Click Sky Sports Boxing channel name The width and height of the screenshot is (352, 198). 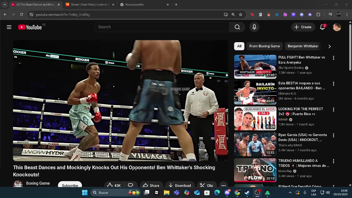pyautogui.click(x=291, y=68)
